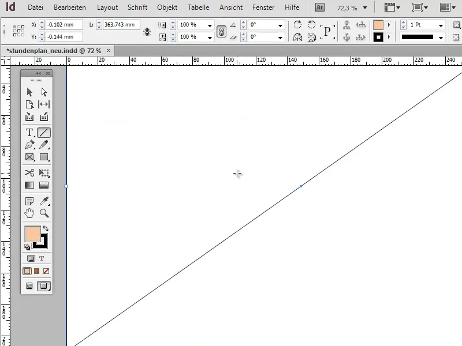Launch Adobe Bridge via the Br button
462x346 pixels.
coord(319,7)
